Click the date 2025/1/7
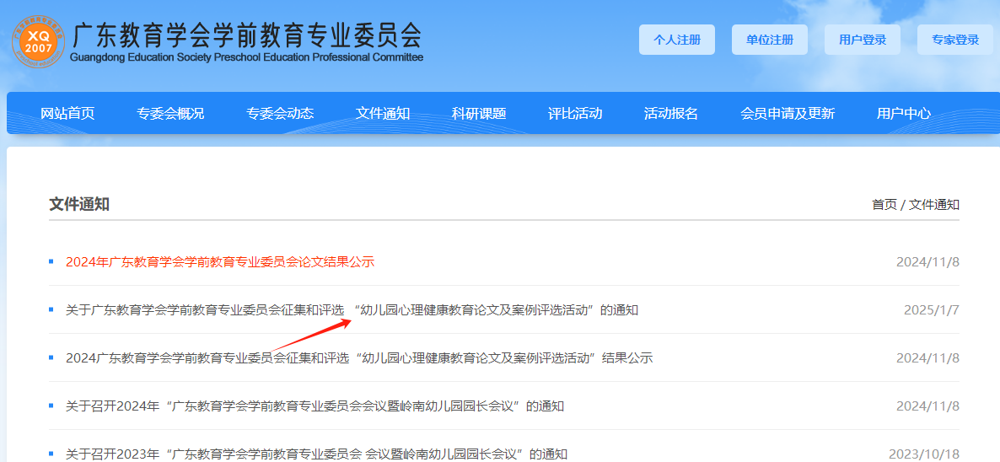 point(931,310)
